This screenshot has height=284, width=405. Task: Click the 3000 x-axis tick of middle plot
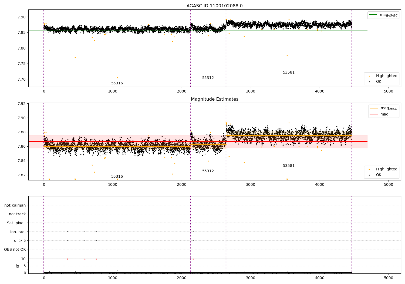click(x=251, y=185)
